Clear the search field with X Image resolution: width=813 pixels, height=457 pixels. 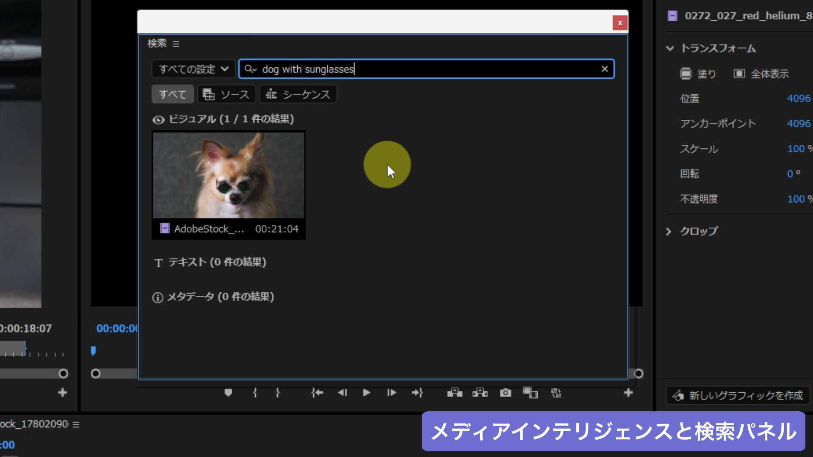605,69
